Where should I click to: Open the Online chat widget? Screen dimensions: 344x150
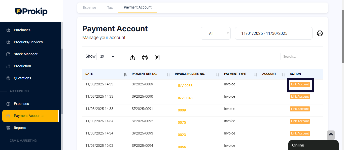(x=314, y=145)
